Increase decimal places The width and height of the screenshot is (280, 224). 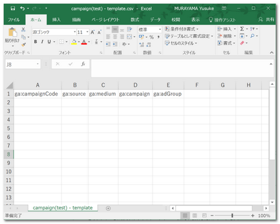[x=141, y=45]
